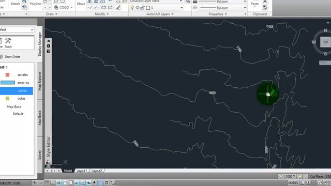Toggle the polar tracking status bar icon
The width and height of the screenshot is (331, 186).
(58, 183)
